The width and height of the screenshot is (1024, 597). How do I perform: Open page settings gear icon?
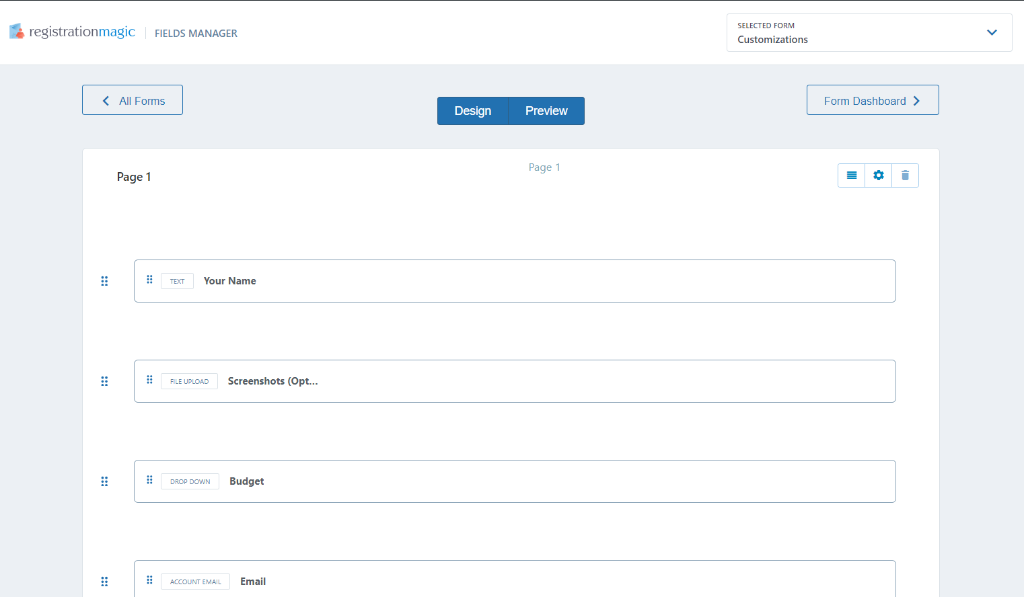click(878, 175)
